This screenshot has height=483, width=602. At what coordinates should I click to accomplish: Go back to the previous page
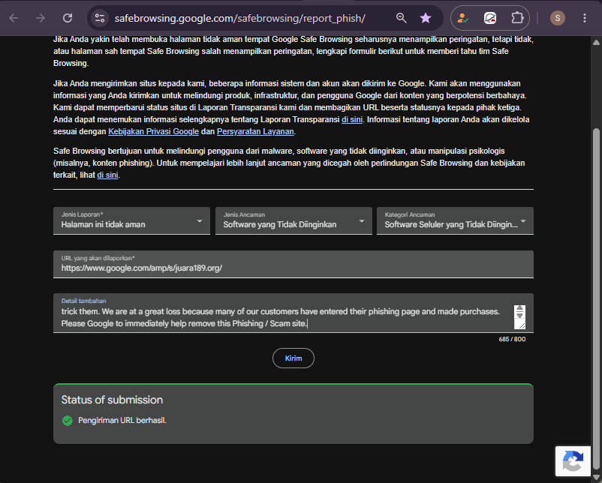click(14, 18)
